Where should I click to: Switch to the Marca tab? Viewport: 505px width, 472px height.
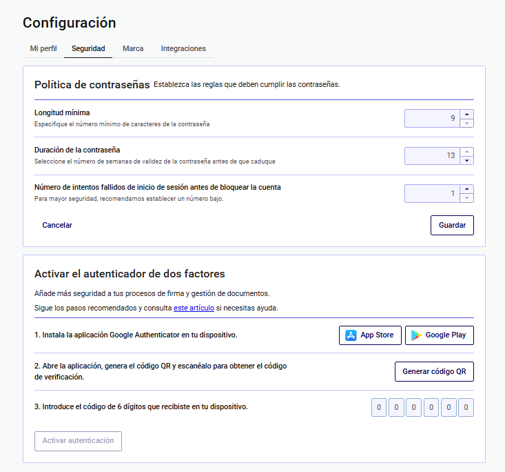point(133,49)
